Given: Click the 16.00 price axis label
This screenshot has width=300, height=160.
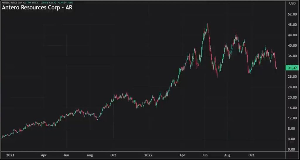Looking at the screenshot, I should 292,108.
